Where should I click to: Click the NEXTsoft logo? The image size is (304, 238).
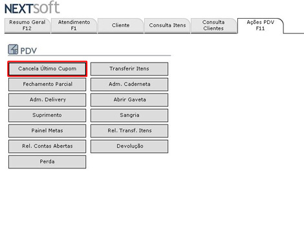point(32,8)
